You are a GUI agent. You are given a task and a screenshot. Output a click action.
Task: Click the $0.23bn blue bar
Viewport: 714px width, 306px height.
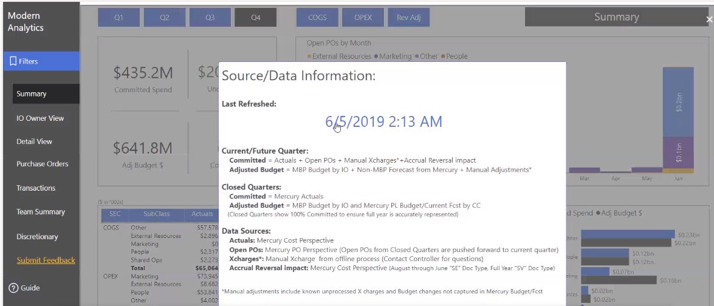pos(628,234)
